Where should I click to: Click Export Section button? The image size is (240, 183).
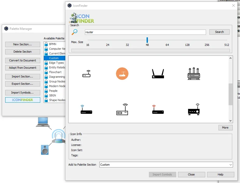pyautogui.click(x=23, y=84)
